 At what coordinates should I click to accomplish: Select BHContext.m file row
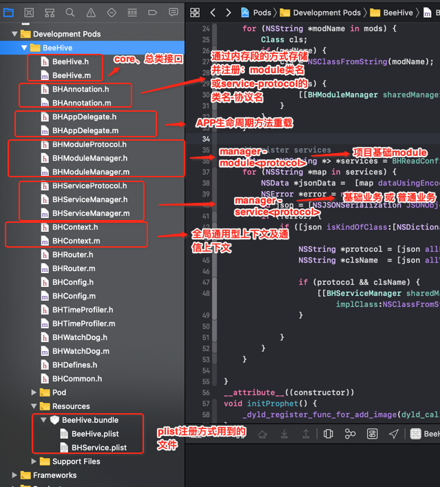tap(70, 241)
